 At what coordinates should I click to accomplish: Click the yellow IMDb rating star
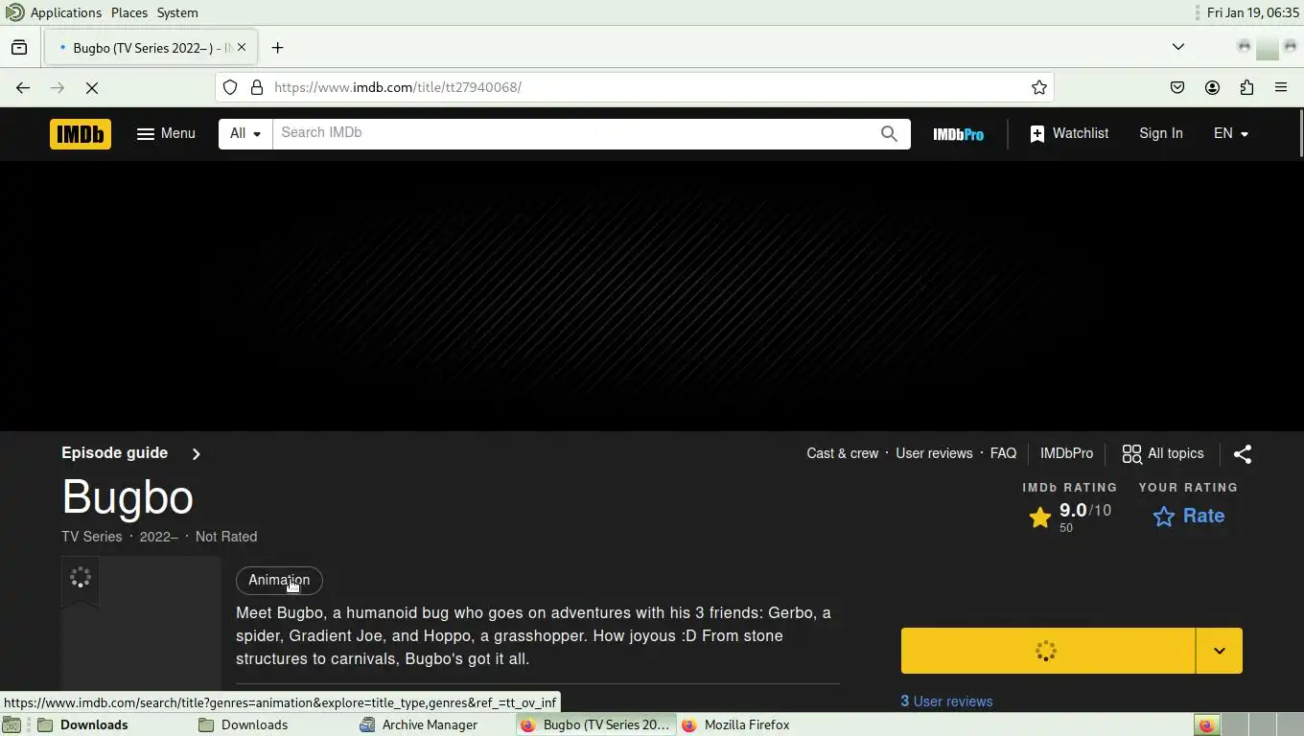pyautogui.click(x=1039, y=518)
